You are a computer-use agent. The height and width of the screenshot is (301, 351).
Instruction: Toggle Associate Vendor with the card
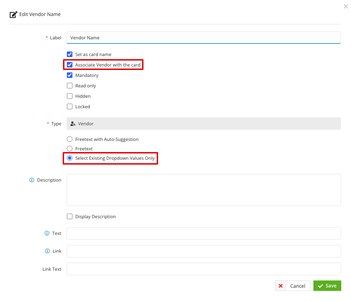70,65
